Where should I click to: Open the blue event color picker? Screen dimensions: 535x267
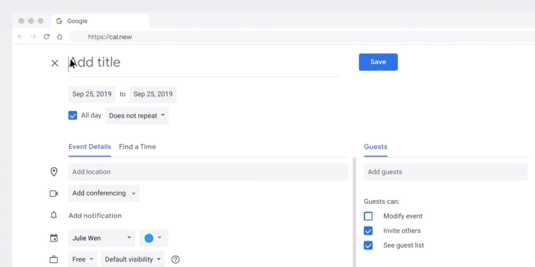pos(153,238)
